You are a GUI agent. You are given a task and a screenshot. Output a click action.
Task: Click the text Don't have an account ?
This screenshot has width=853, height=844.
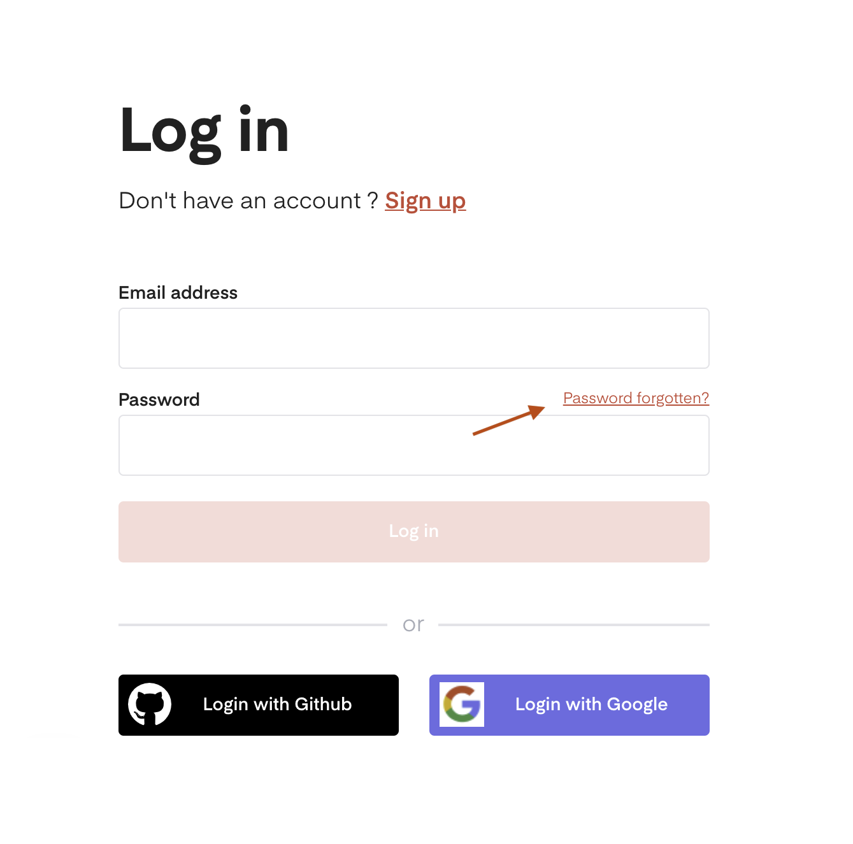[x=247, y=201]
